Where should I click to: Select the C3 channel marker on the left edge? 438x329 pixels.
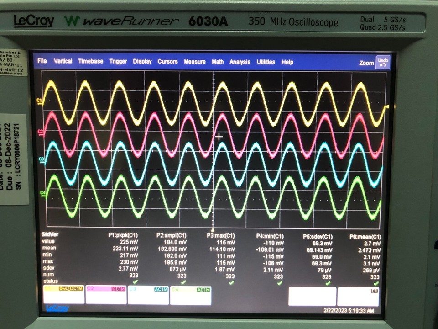click(x=41, y=159)
